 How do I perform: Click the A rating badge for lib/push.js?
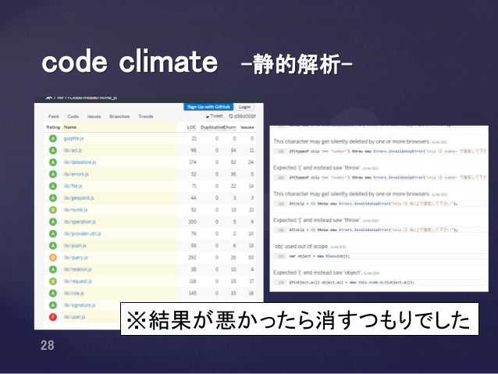53,246
